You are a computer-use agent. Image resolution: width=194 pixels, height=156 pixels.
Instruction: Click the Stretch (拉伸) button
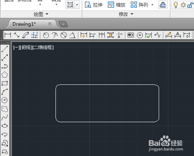pyautogui.click(x=94, y=5)
